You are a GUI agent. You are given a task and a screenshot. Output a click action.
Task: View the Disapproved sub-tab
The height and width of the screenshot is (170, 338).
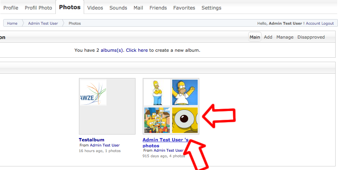click(x=311, y=37)
